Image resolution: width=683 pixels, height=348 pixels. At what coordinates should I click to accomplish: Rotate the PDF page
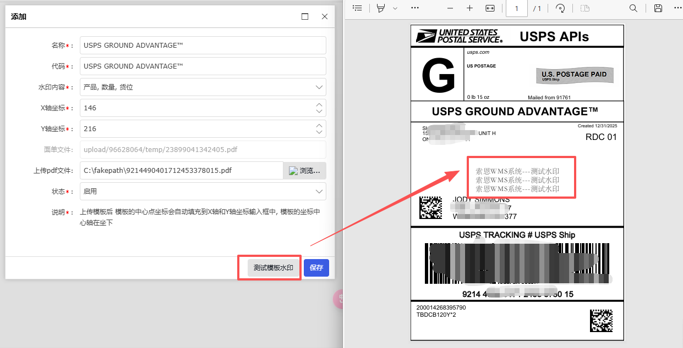pos(560,8)
